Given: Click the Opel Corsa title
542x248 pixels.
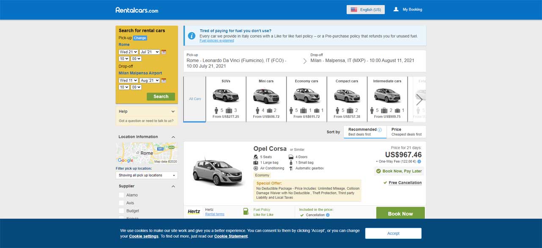Looking at the screenshot, I should click(x=270, y=149).
